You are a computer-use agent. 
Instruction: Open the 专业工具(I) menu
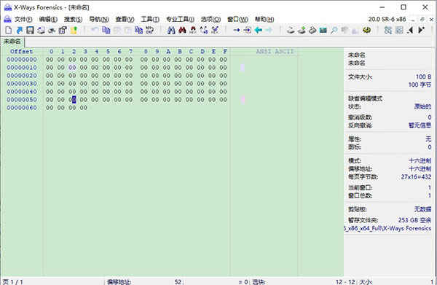pyautogui.click(x=180, y=19)
